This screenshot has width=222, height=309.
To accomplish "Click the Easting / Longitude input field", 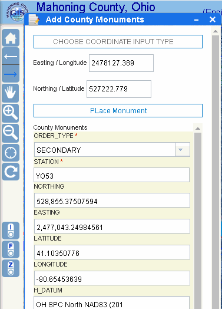I will (x=121, y=63).
